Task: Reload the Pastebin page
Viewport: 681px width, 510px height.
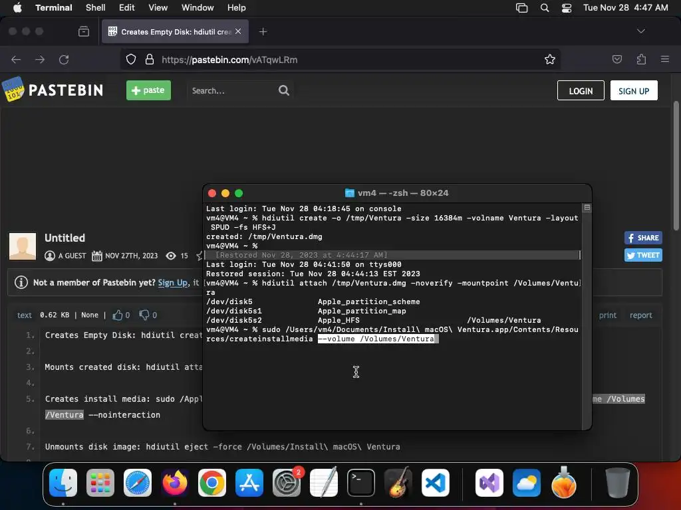Action: 64,59
